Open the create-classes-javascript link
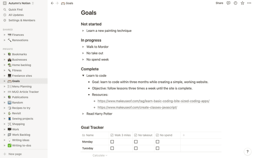The height and width of the screenshot is (158, 254). 137,108
